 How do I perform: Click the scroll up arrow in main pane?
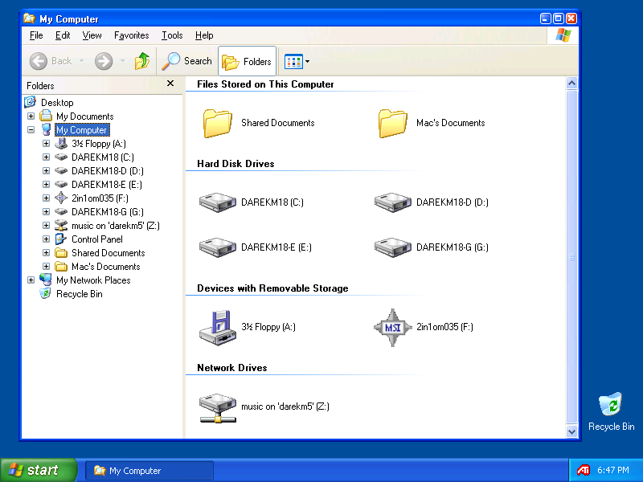571,84
